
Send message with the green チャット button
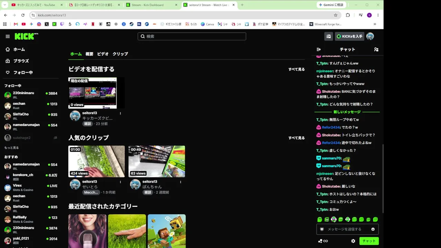point(369,241)
